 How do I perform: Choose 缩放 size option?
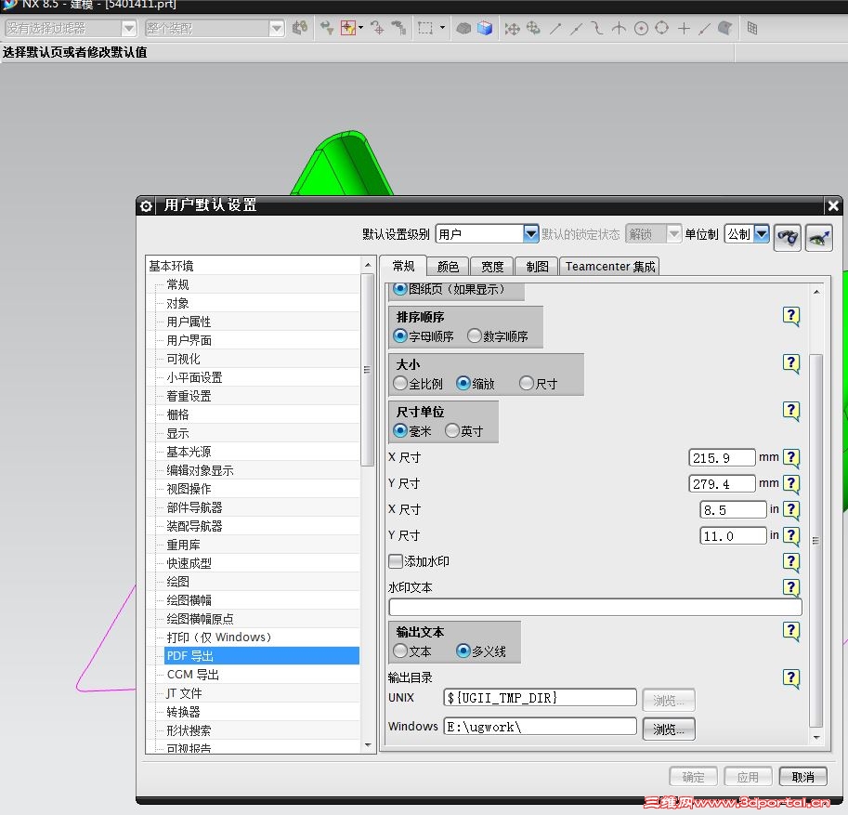click(463, 383)
